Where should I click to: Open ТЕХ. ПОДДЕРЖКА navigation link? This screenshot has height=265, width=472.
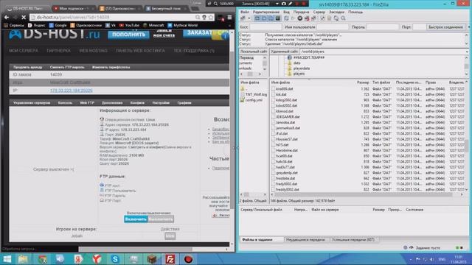click(194, 51)
